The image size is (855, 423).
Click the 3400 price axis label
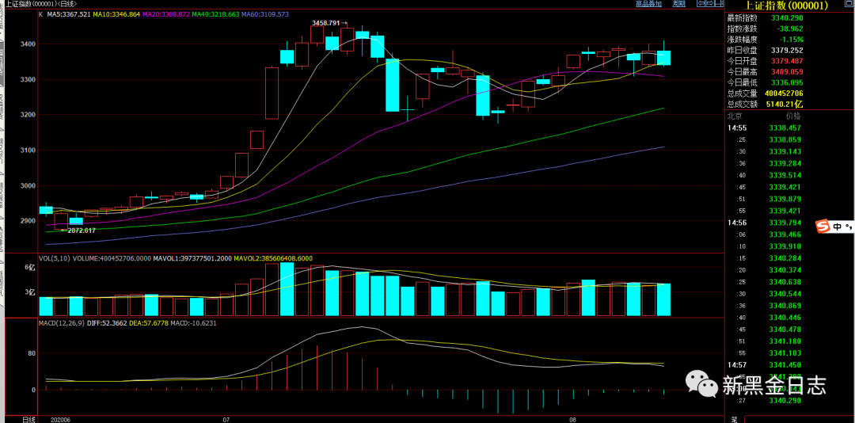pos(29,44)
